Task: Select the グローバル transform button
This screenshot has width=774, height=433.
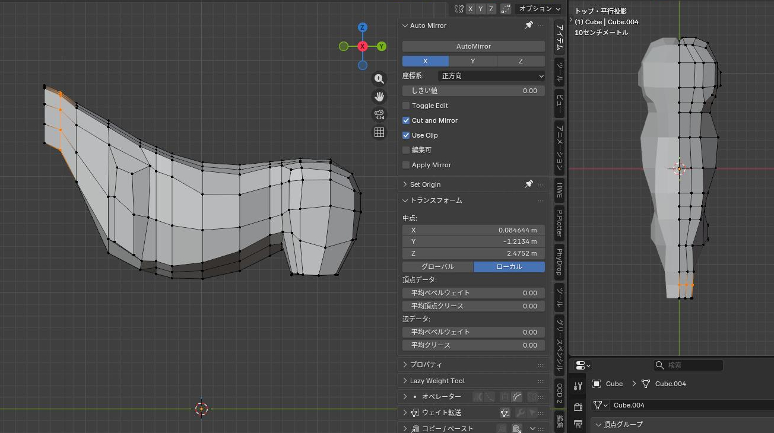Action: point(437,267)
